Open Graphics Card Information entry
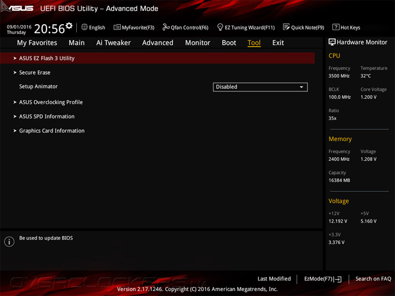Viewport: 395px width, 296px height. [x=52, y=130]
